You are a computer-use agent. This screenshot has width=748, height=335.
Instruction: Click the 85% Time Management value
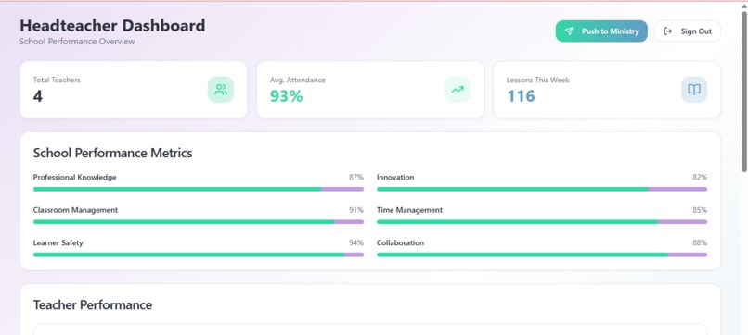pos(700,210)
